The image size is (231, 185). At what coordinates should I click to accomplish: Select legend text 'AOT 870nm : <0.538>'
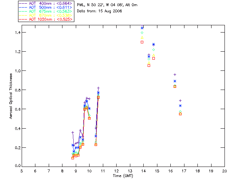pos(51,15)
